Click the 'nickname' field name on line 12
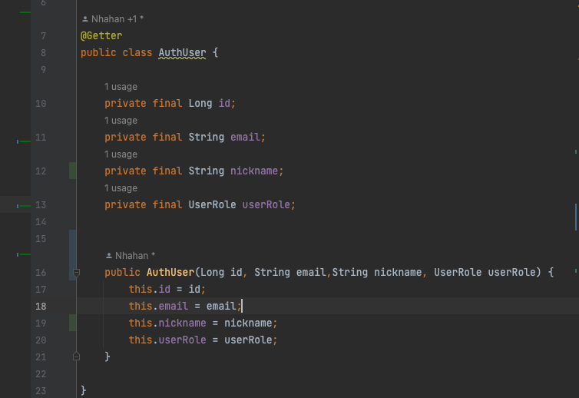Image resolution: width=579 pixels, height=398 pixels. point(254,171)
